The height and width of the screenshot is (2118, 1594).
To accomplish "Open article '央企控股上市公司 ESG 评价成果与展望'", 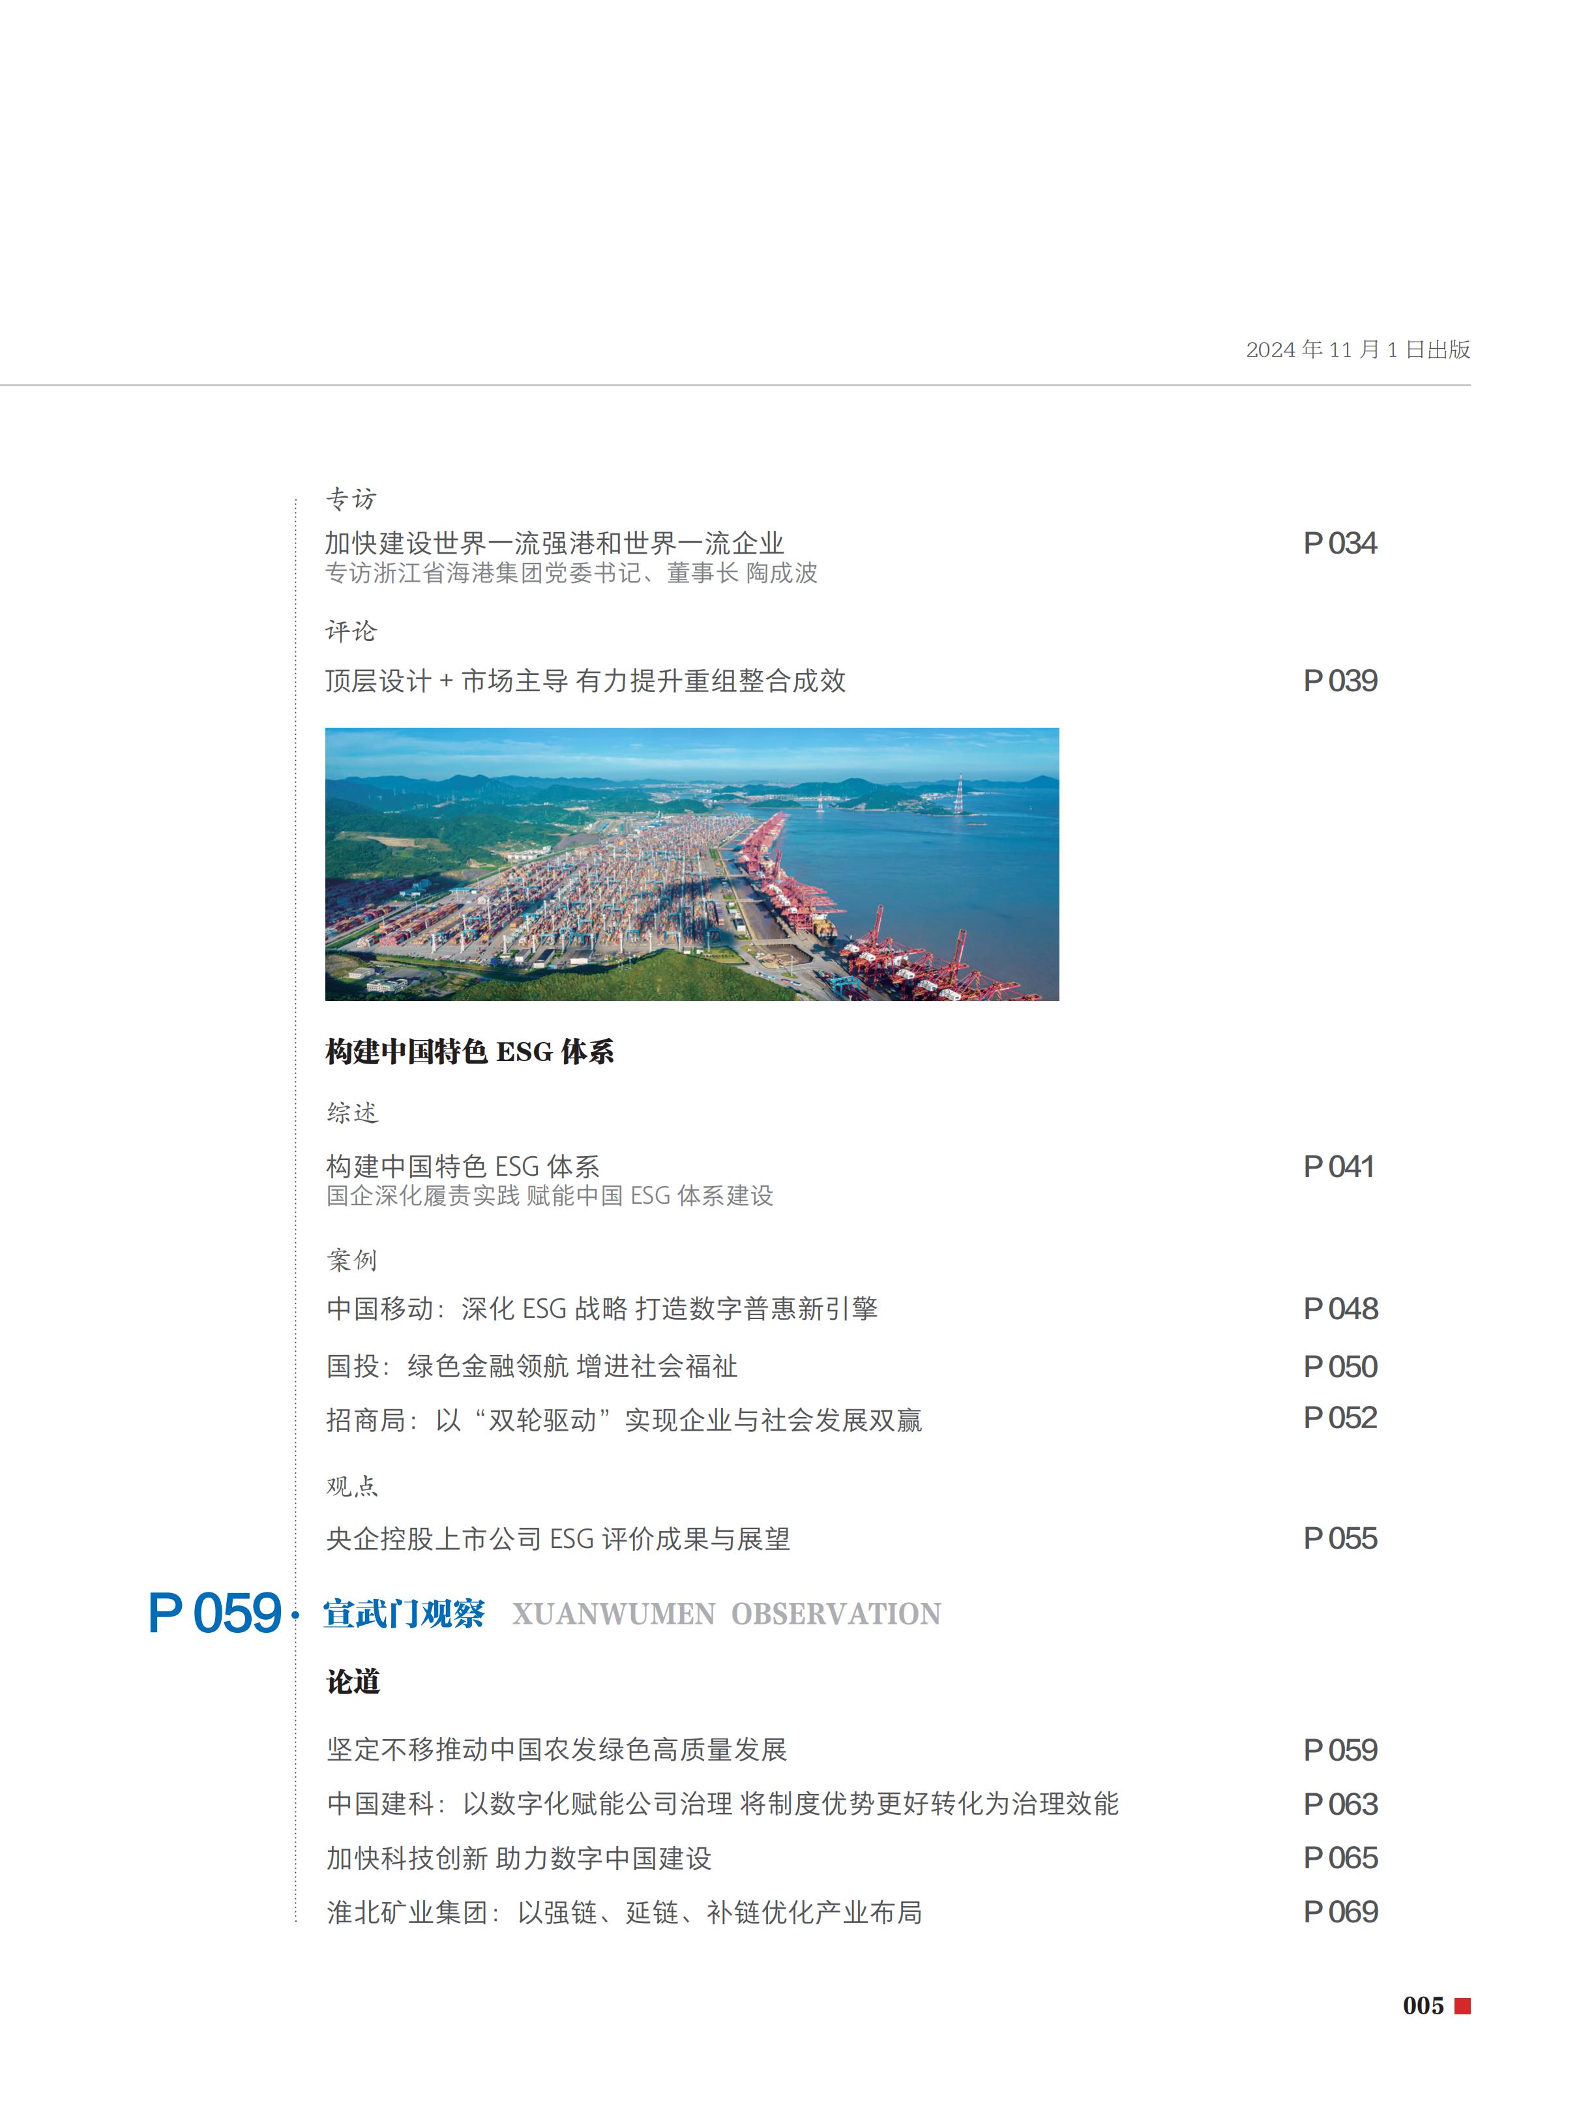I will click(558, 1539).
